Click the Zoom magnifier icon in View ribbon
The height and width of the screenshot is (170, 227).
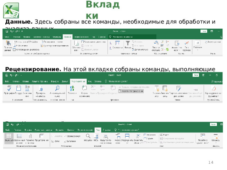88,136
